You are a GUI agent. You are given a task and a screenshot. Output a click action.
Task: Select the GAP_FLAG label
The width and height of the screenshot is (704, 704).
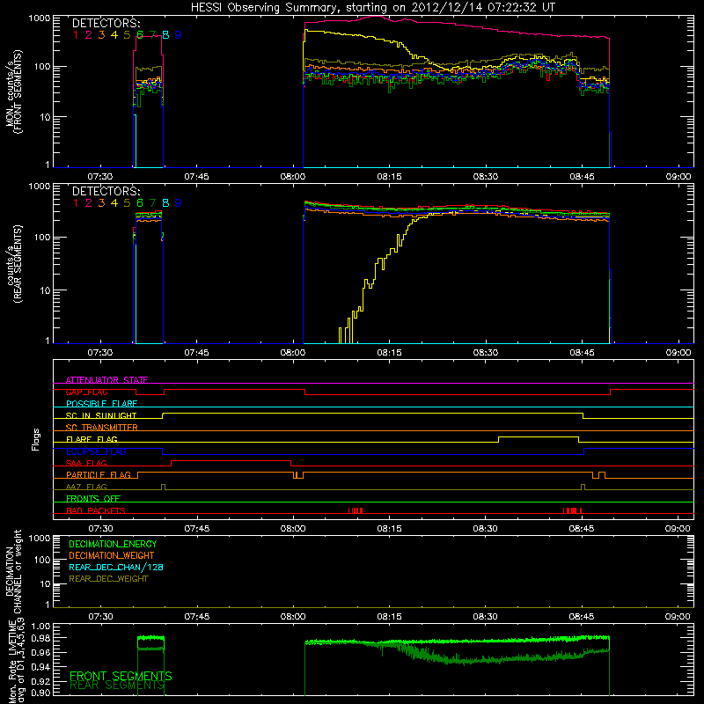point(86,392)
